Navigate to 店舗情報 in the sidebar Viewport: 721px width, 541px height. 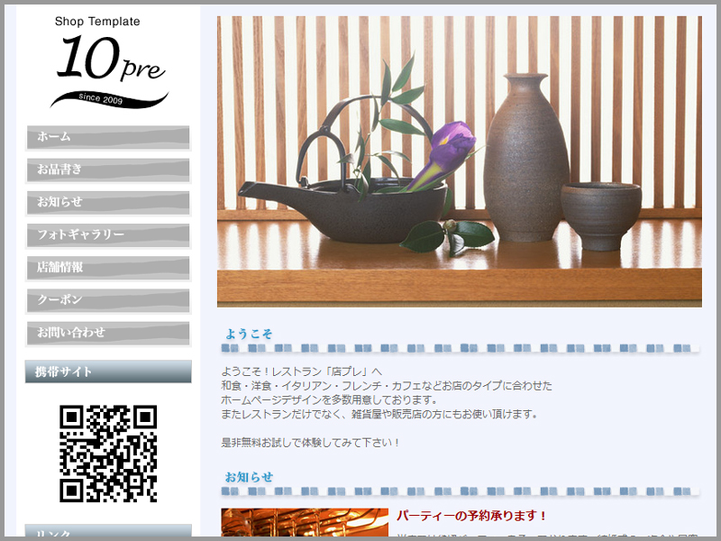pos(108,268)
